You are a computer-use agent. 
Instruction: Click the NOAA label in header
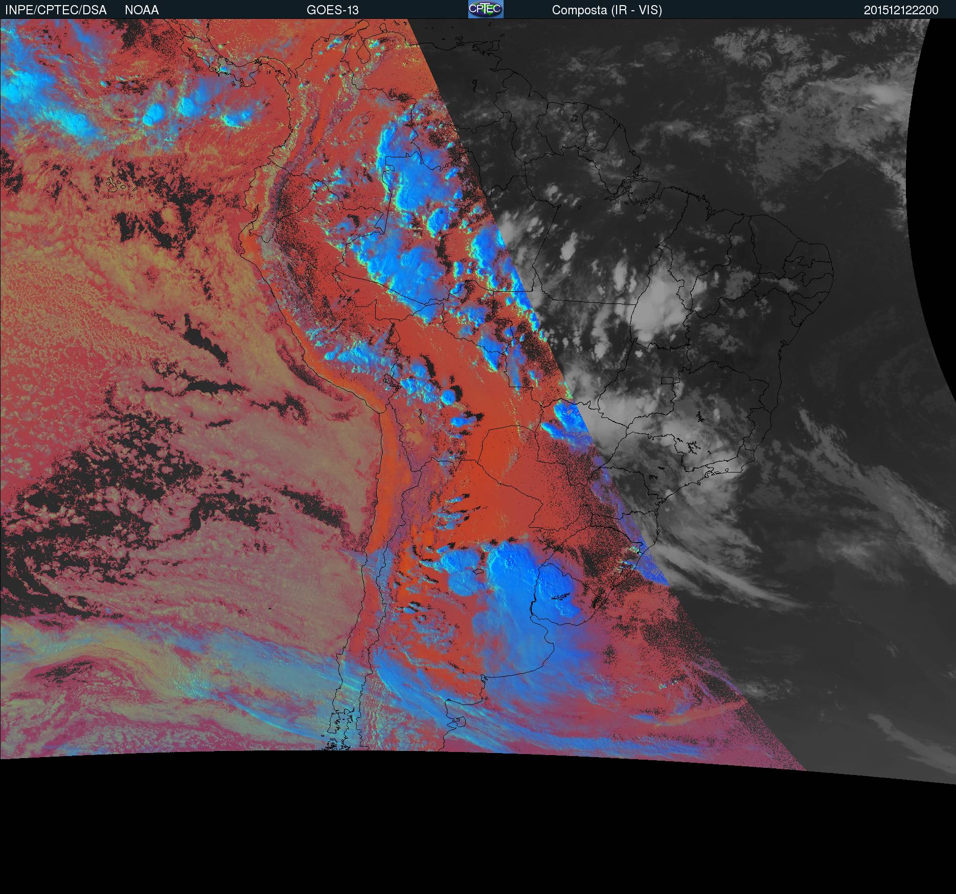coord(142,10)
